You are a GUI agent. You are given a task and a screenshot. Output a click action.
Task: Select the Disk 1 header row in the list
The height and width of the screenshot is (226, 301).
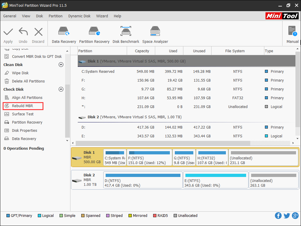click(187, 61)
